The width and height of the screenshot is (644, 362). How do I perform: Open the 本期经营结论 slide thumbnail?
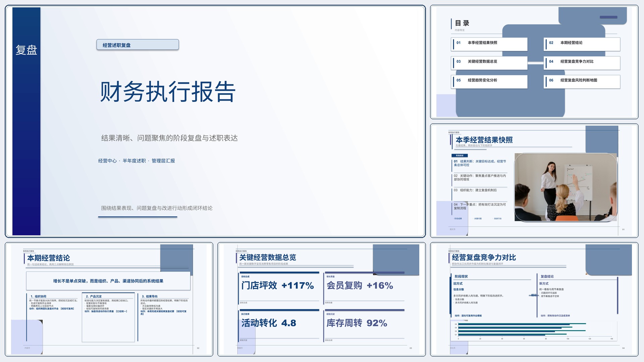point(109,299)
